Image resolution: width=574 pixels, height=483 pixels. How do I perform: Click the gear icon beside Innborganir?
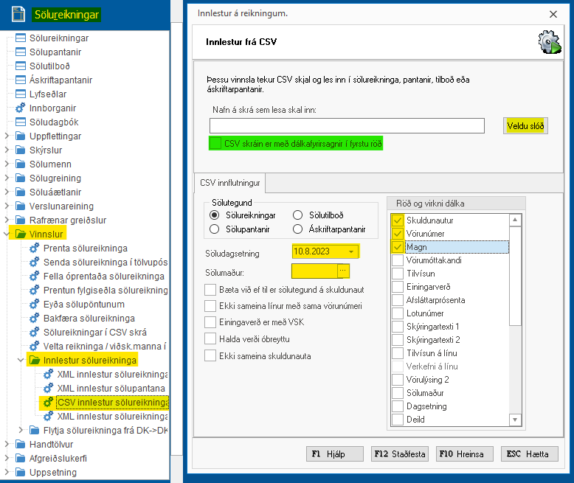(21, 108)
